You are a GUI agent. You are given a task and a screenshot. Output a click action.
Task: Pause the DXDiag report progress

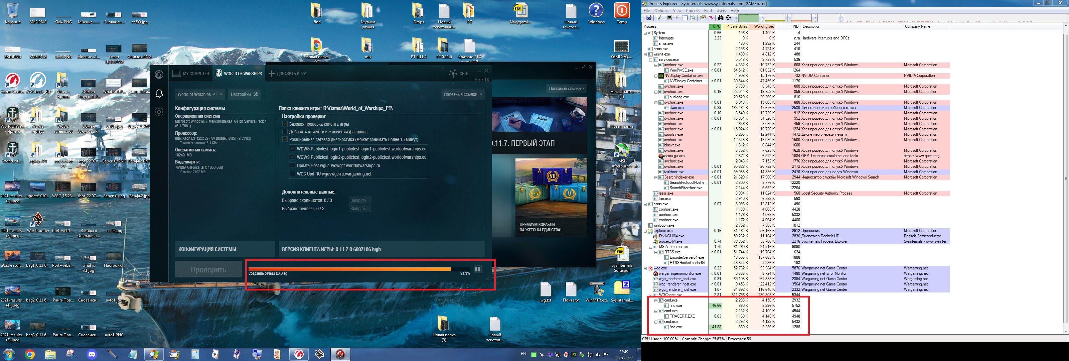478,269
